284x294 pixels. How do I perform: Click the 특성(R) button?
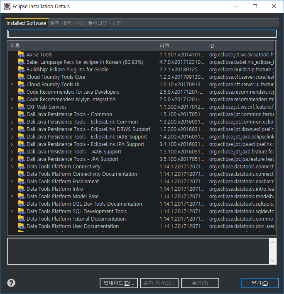[200, 283]
